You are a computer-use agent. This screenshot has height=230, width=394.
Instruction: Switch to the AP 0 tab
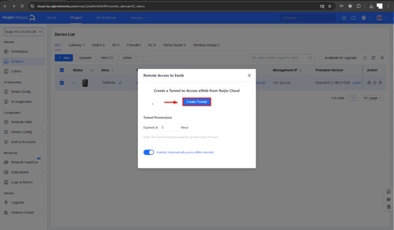pyautogui.click(x=116, y=45)
